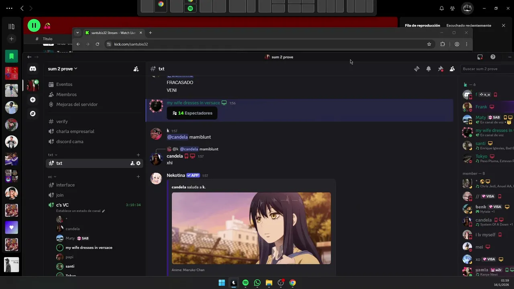Open a new Chrome tab
The width and height of the screenshot is (514, 289).
pyautogui.click(x=150, y=33)
